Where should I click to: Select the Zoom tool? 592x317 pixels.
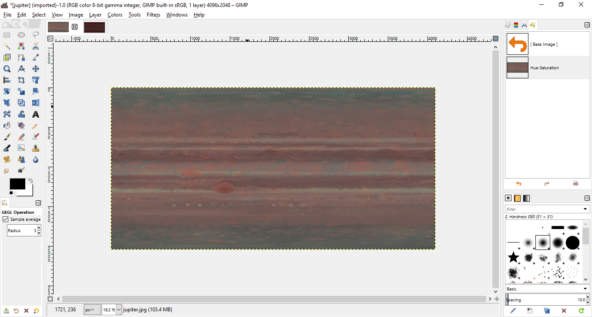[x=7, y=69]
